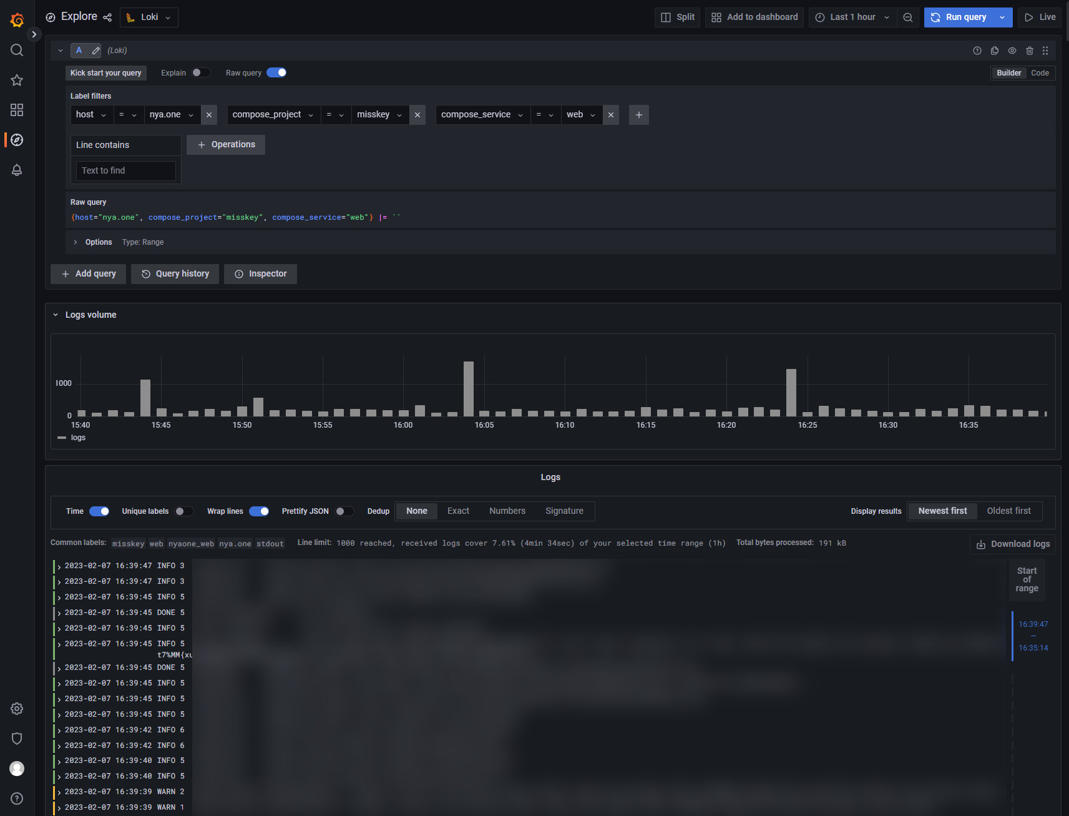Open Alerting bell icon in sidebar
The width and height of the screenshot is (1069, 816).
click(17, 170)
